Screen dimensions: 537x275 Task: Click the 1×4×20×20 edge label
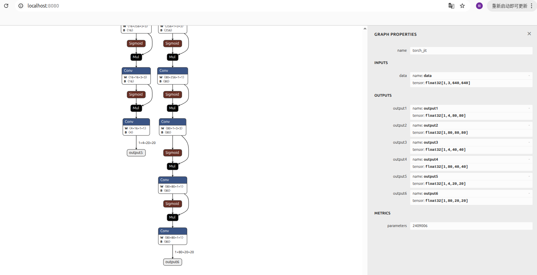[147, 143]
